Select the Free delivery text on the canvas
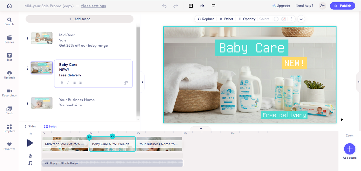 [x=284, y=115]
